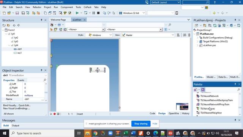
Task: Click the Type here to search box
Action: (42, 133)
